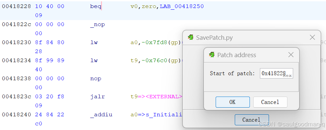This screenshot has width=326, height=130.
Task: Click the LAB_00418250 label operand
Action: (x=182, y=7)
